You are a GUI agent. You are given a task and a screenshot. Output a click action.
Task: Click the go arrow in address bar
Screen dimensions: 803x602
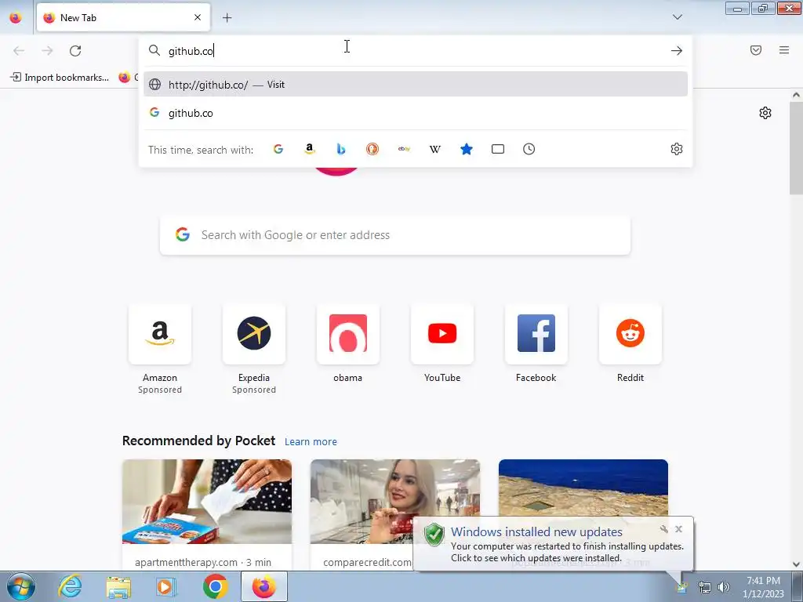677,51
